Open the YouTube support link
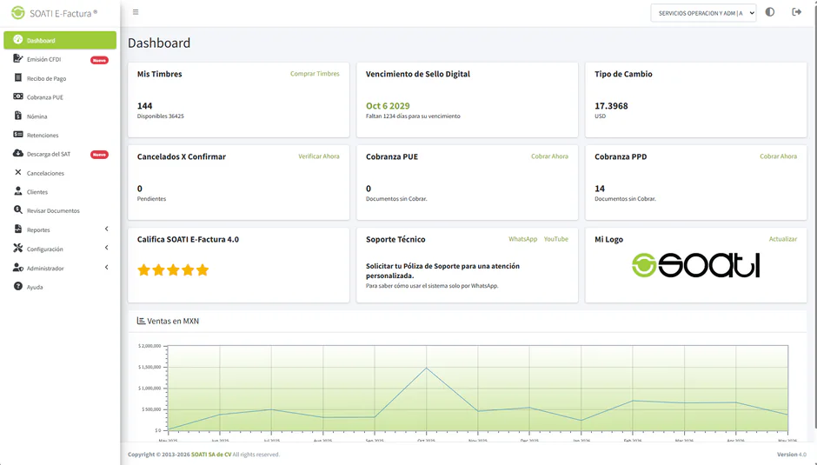The height and width of the screenshot is (465, 817). coord(556,239)
